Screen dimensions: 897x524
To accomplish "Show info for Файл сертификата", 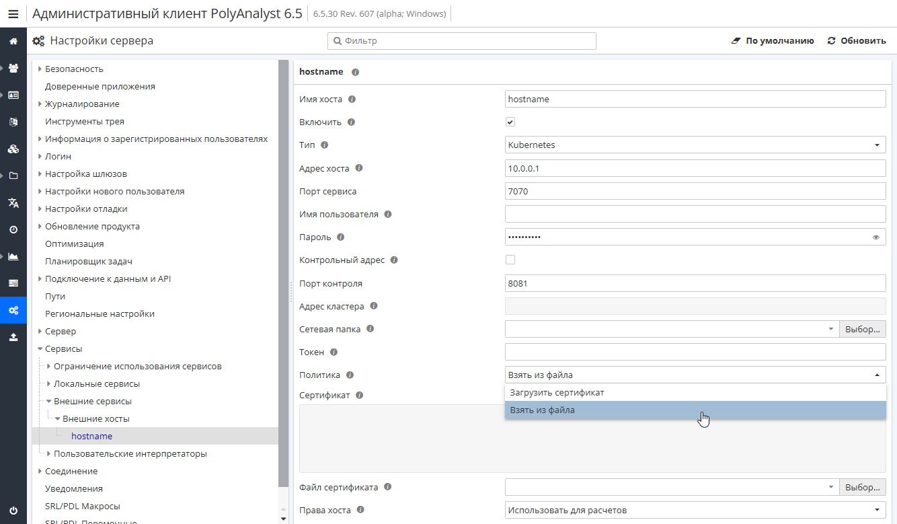I will click(x=387, y=487).
